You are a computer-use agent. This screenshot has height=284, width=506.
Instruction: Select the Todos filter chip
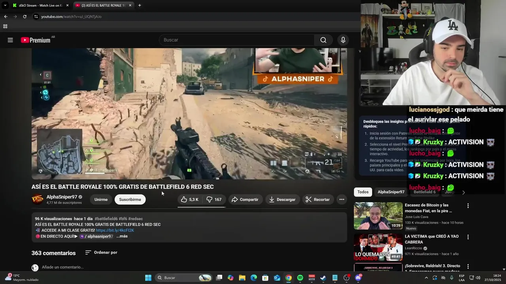(363, 192)
